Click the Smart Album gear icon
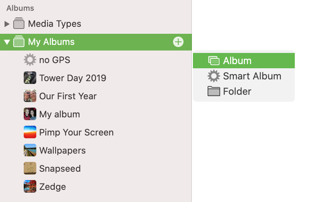The height and width of the screenshot is (202, 314). tap(214, 76)
